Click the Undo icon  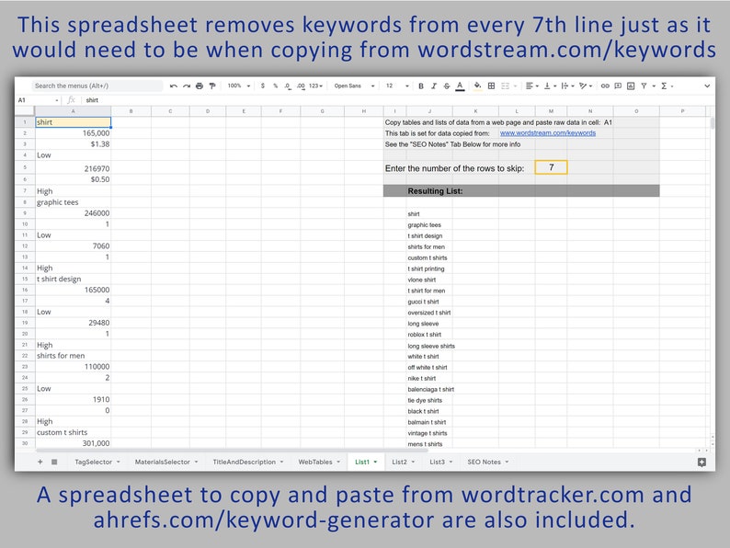point(174,86)
